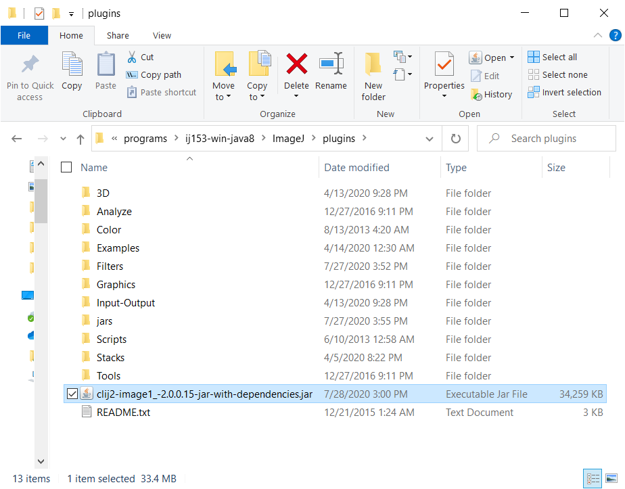Open recent locations dropdown
This screenshot has width=625, height=489.
point(63,139)
